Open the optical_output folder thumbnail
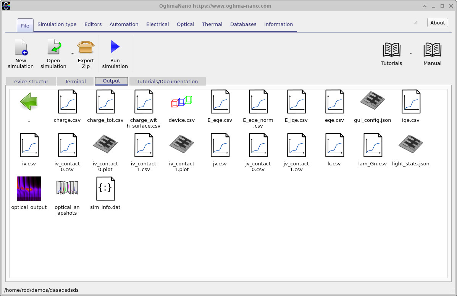457x296 pixels. [x=29, y=188]
